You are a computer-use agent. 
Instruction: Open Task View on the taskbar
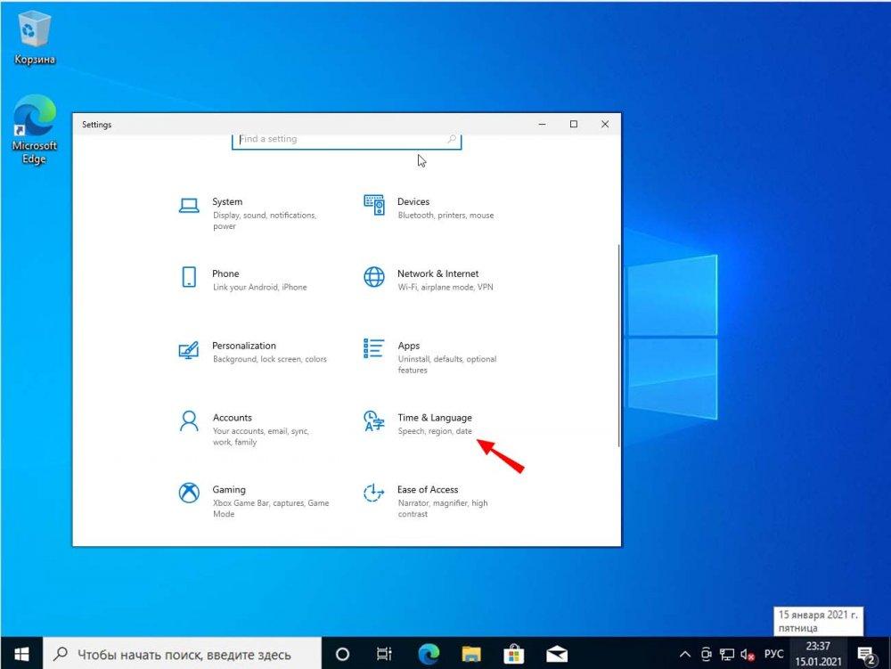pos(385,654)
